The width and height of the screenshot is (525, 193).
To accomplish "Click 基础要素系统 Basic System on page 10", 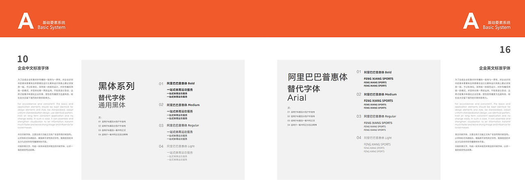I will click(51, 25).
